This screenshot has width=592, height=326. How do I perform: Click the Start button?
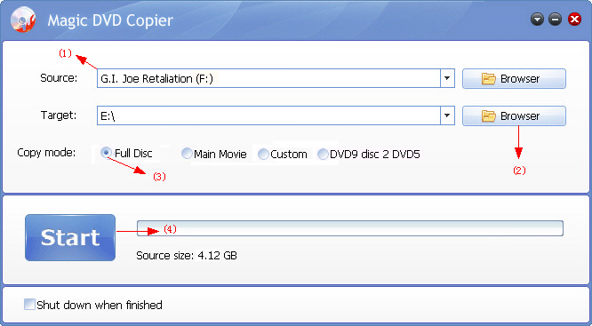pos(70,238)
